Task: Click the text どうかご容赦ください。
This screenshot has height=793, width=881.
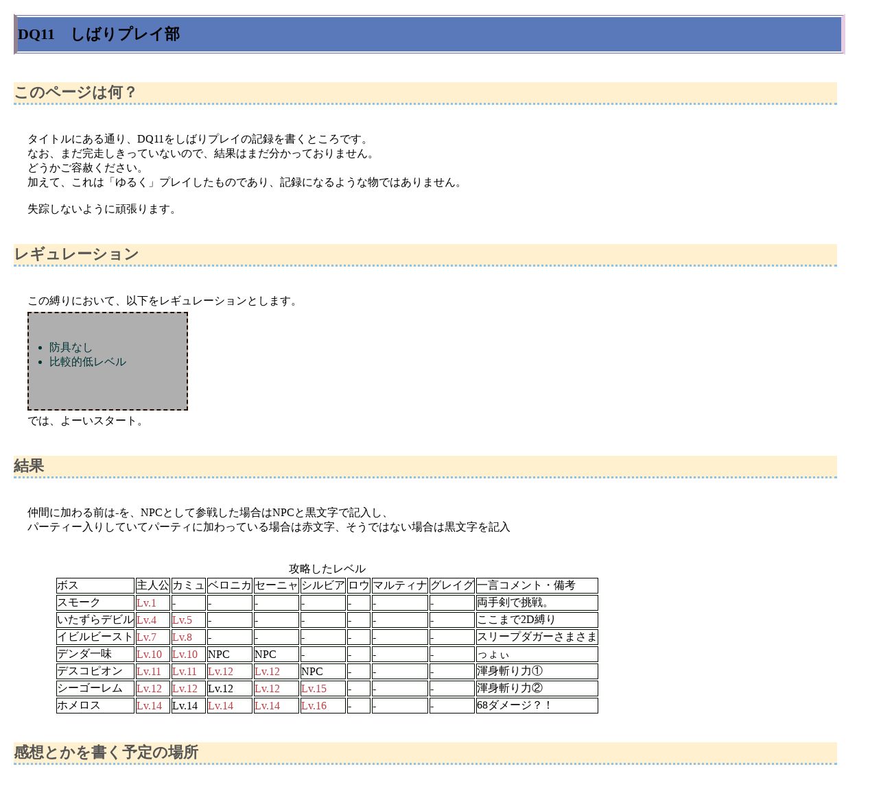Action: (87, 168)
